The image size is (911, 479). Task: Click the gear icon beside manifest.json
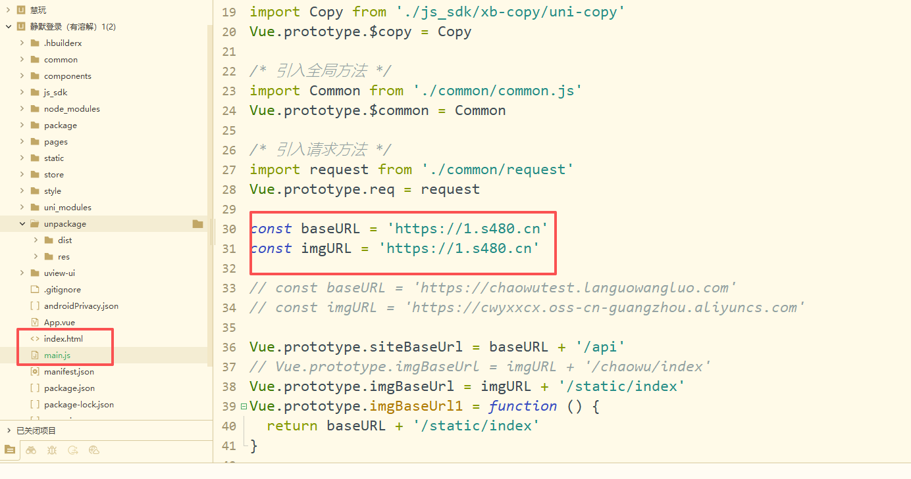(35, 372)
